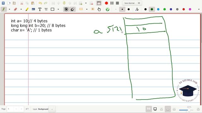
Task: Increase the page number with plus
Action: click(21, 109)
